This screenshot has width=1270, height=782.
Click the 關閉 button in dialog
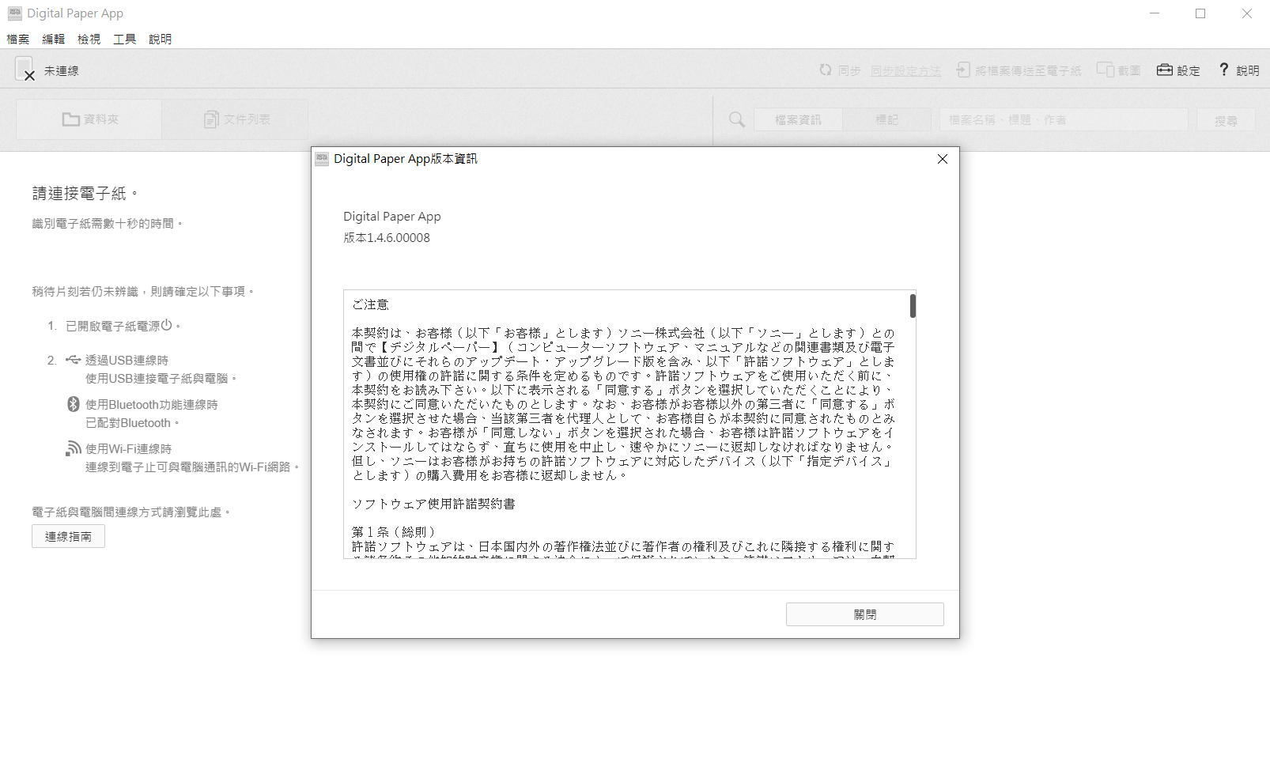[x=865, y=614]
